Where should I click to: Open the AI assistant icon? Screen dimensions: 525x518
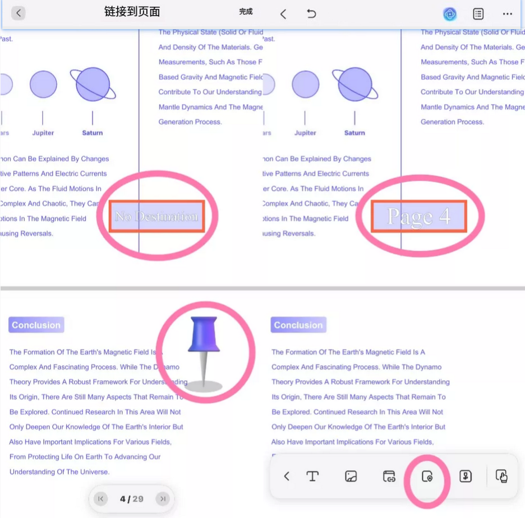449,14
